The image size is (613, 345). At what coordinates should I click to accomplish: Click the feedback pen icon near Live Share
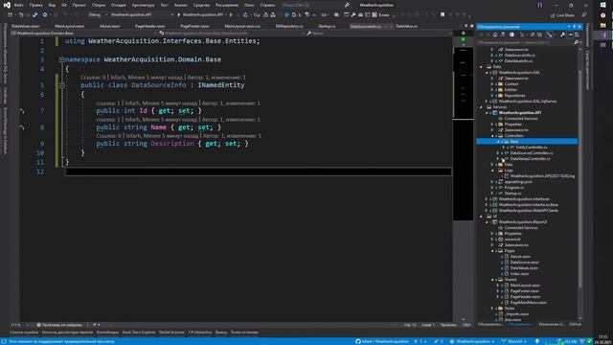click(x=584, y=15)
